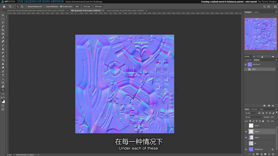Show Layer 1 visibility box
278x156 pixels.
click(246, 126)
